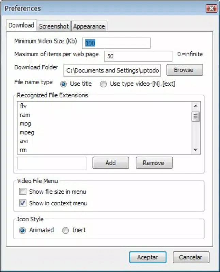Open the Appearance tab
Image resolution: width=220 pixels, height=272 pixels.
89,26
